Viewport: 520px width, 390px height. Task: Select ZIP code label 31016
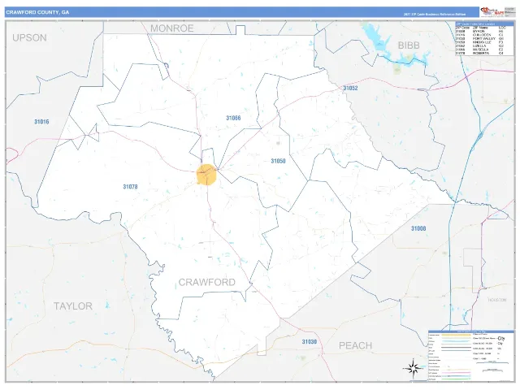41,122
